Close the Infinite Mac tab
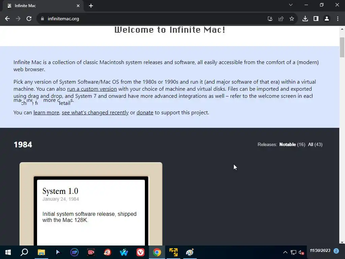 [78, 6]
